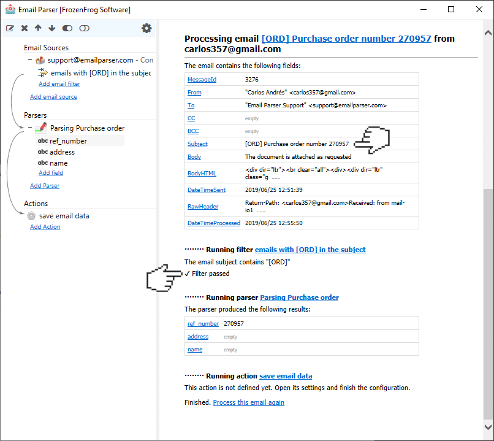
Task: Move selected item down with arrow icon
Action: click(x=52, y=28)
